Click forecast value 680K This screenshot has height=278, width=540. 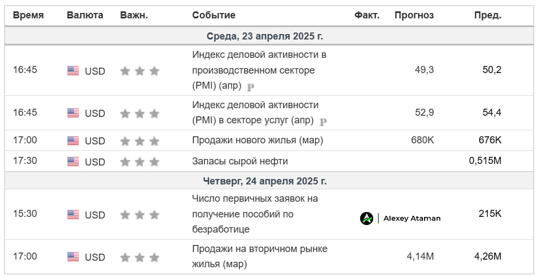pos(422,140)
